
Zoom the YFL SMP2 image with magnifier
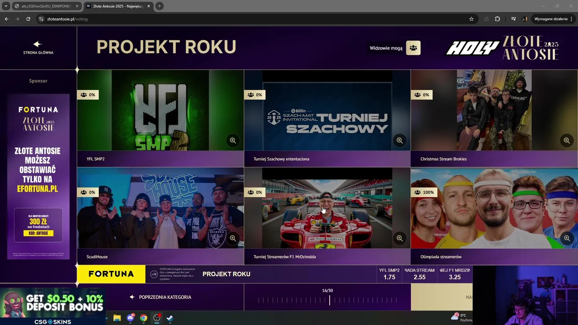233,140
